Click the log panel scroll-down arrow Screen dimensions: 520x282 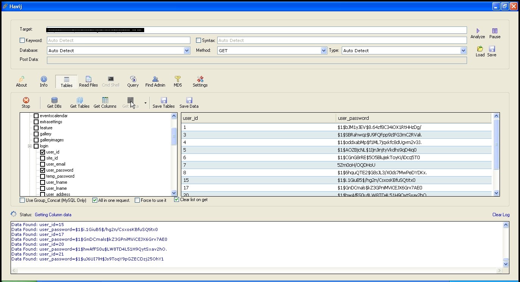(x=506, y=263)
